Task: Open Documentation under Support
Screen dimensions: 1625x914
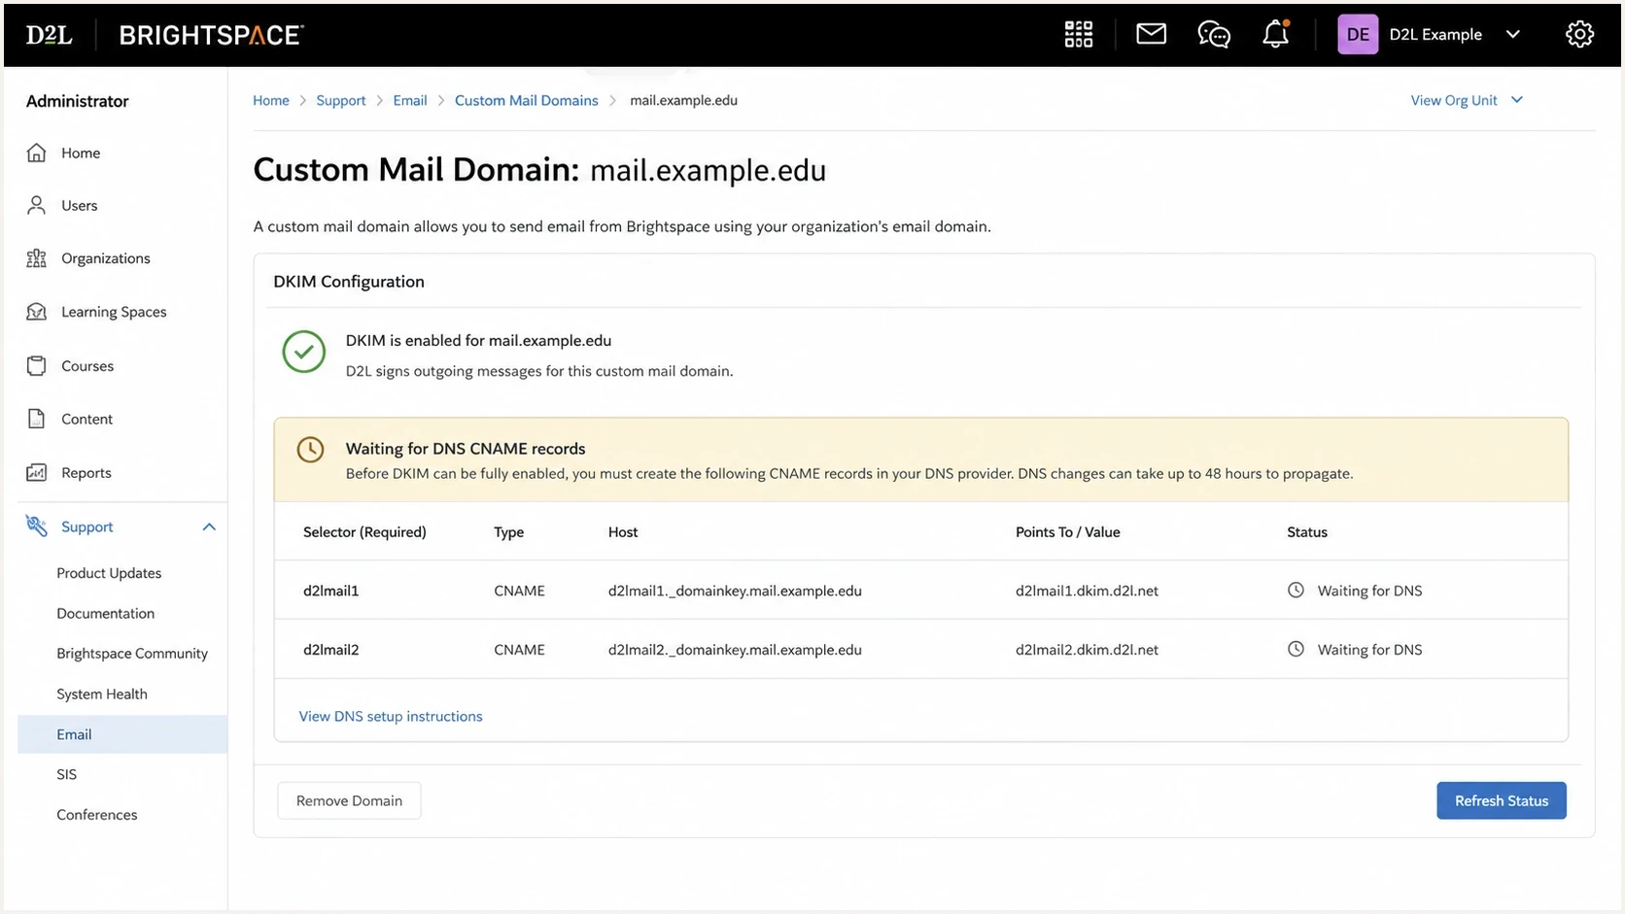Action: pos(106,613)
